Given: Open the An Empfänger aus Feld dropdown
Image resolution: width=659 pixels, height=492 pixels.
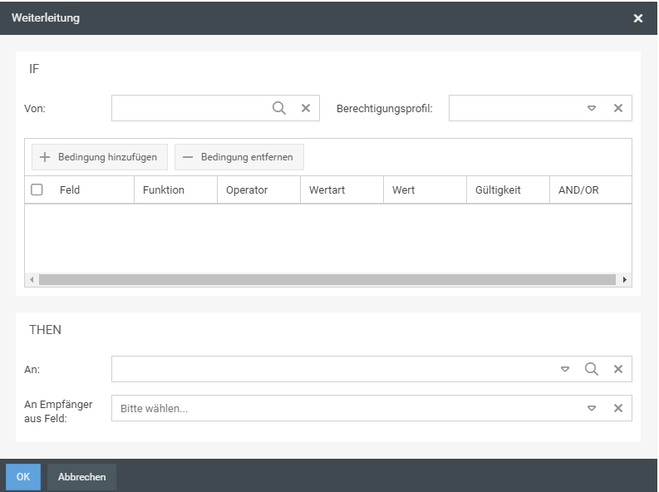Looking at the screenshot, I should tap(592, 408).
